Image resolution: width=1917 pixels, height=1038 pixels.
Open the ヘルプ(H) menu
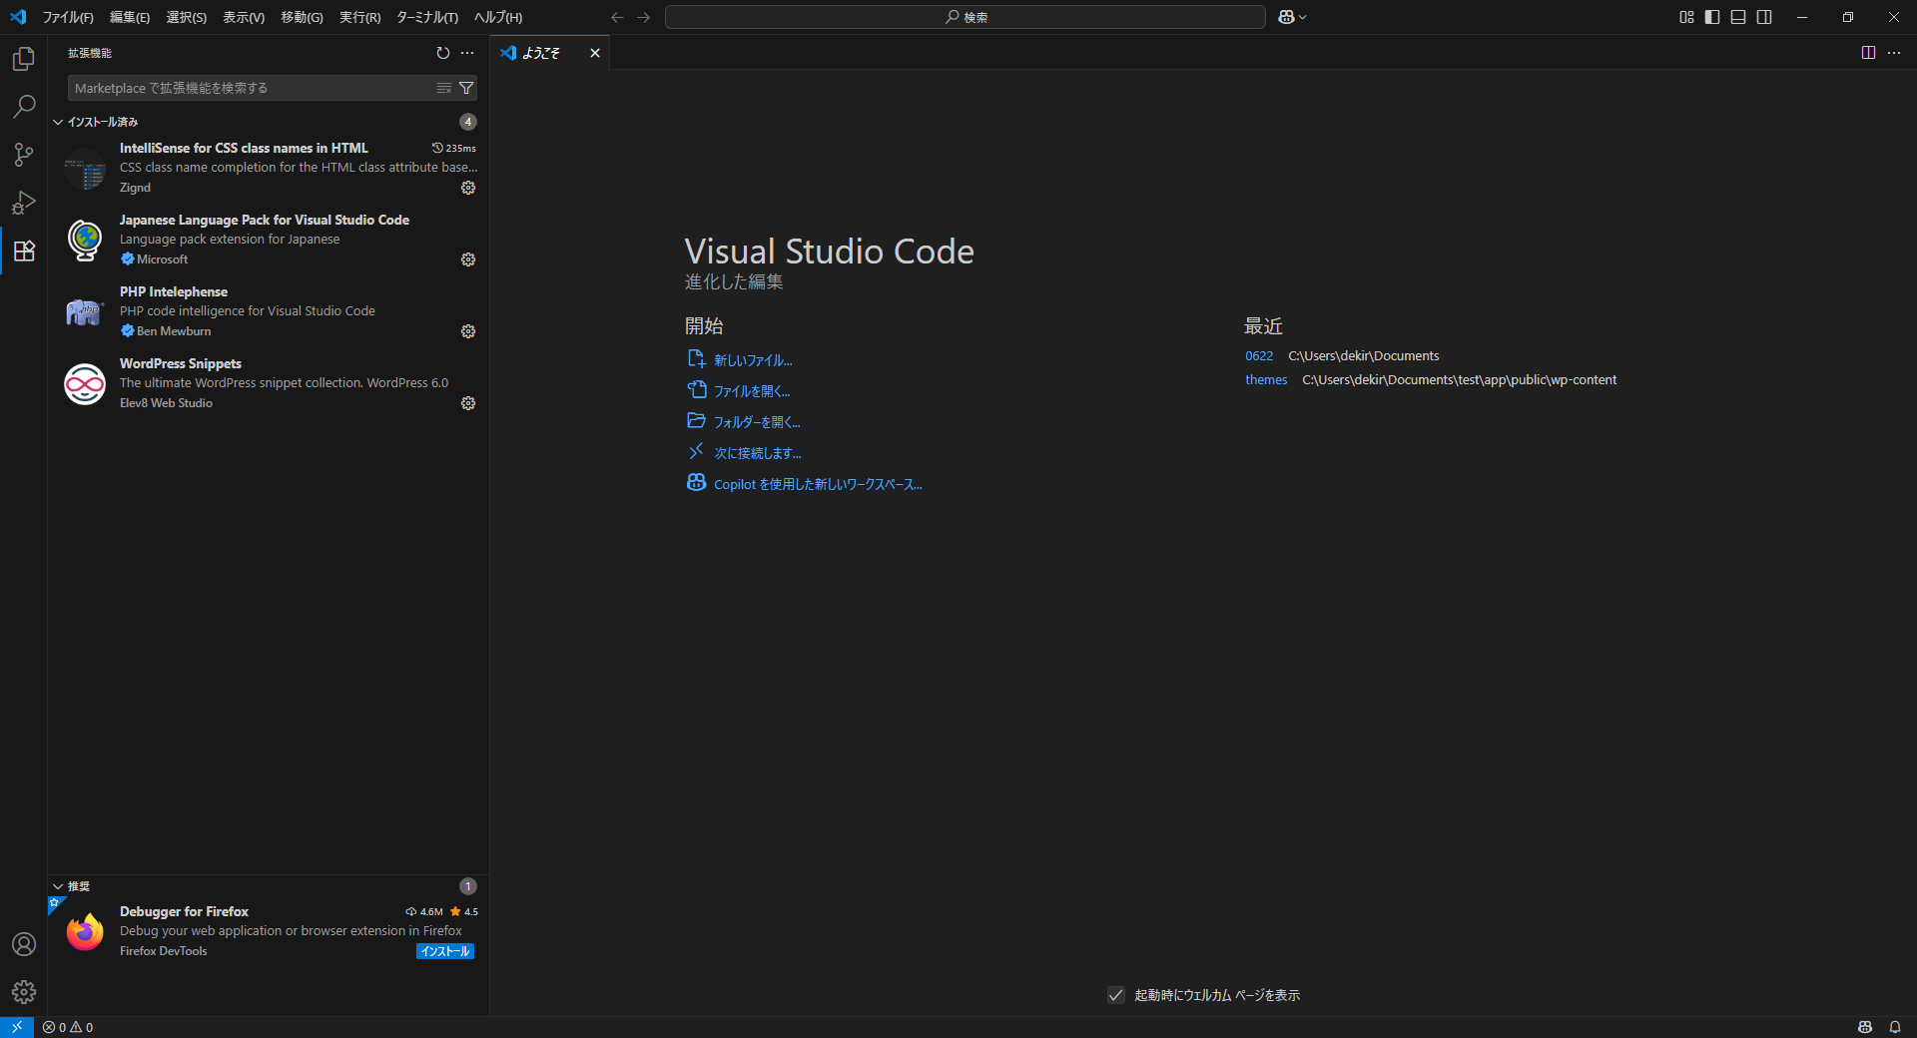pyautogui.click(x=498, y=17)
